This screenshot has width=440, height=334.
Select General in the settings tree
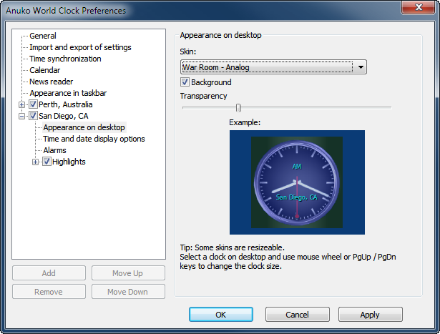pos(43,36)
